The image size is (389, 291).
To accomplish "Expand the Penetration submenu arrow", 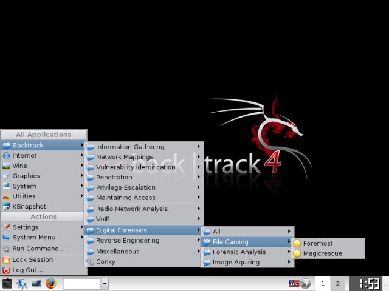I will (199, 177).
